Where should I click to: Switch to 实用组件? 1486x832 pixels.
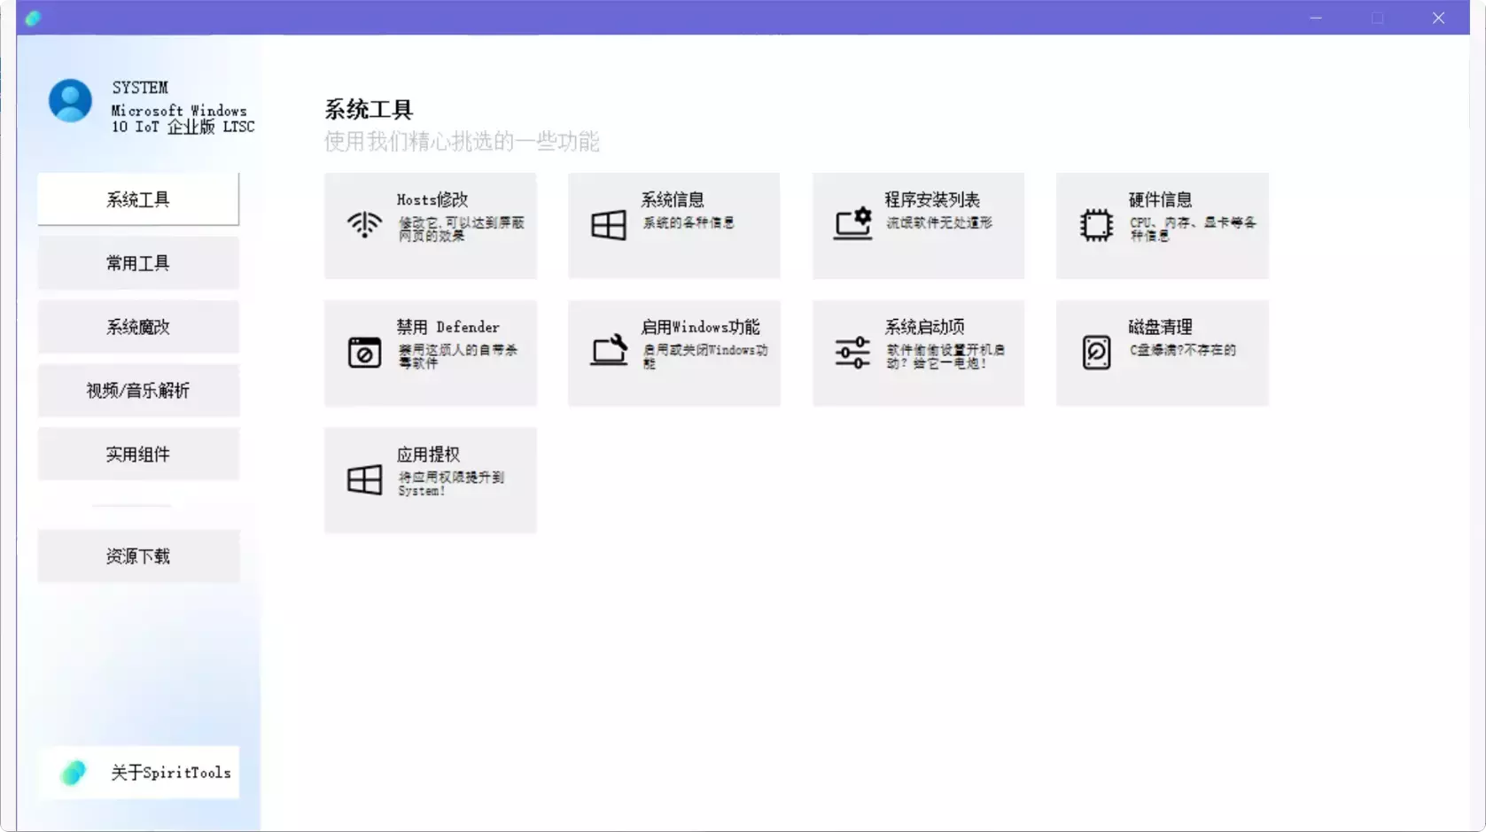click(138, 454)
